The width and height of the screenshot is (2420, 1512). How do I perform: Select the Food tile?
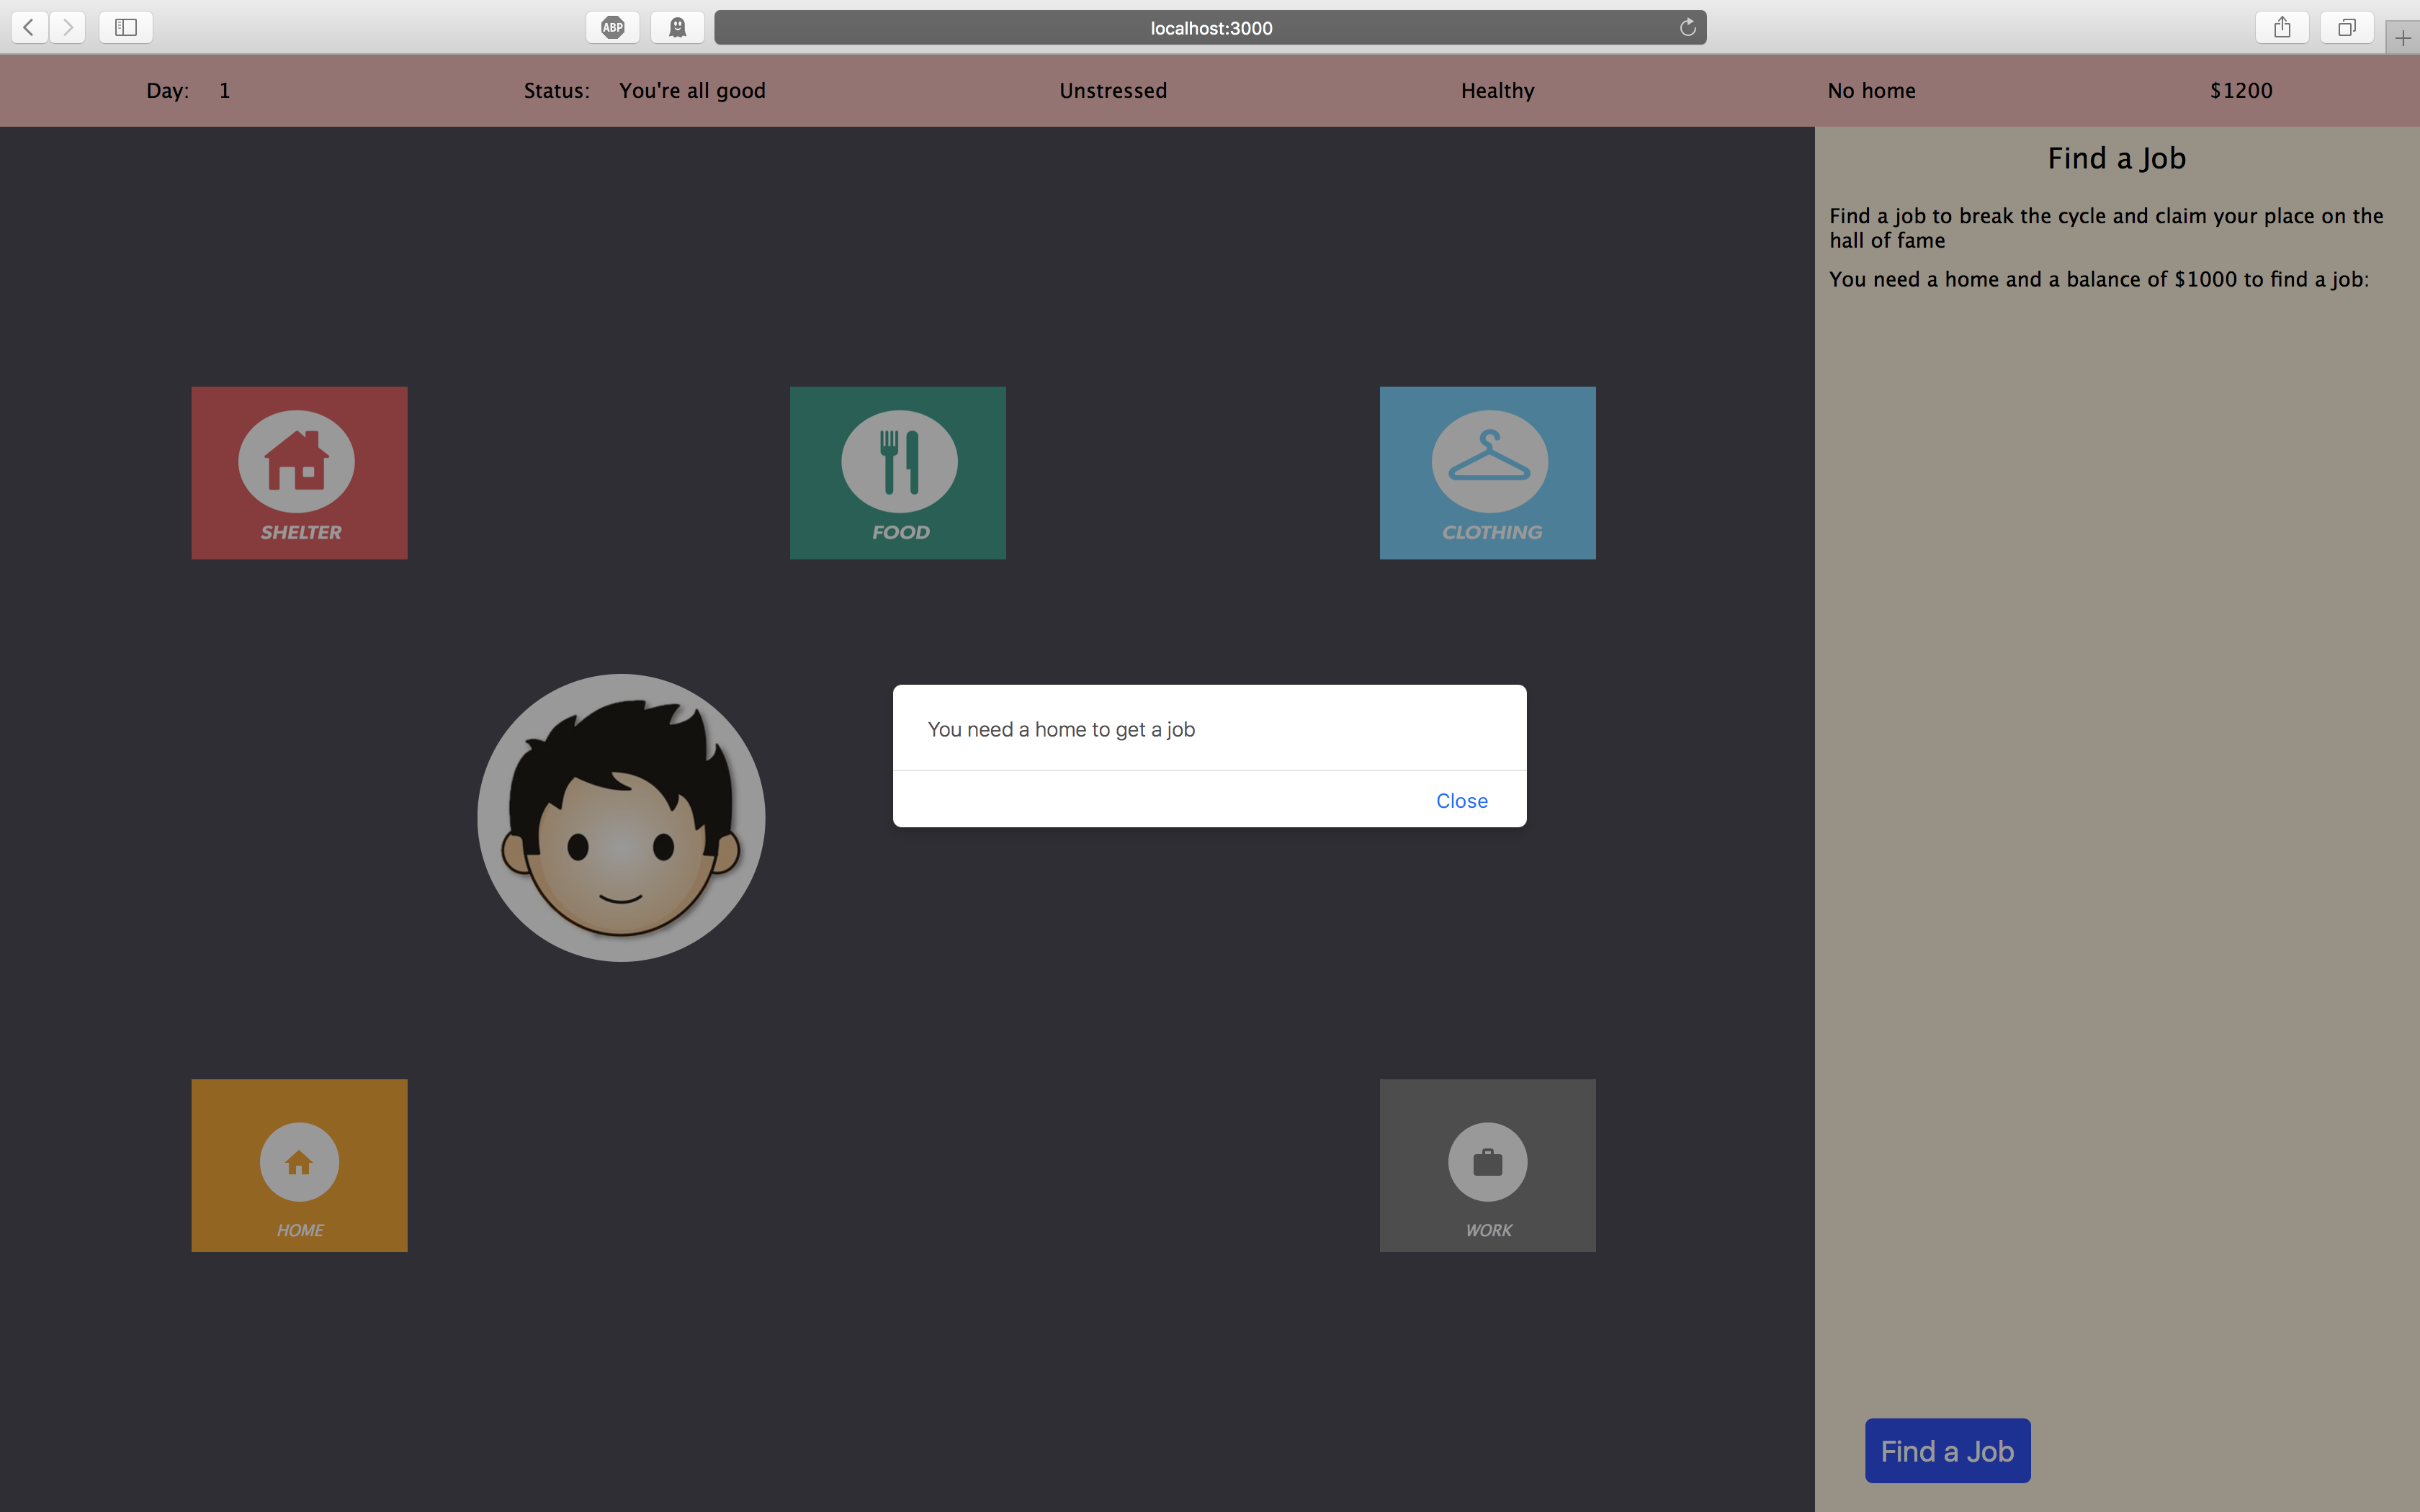coord(897,472)
